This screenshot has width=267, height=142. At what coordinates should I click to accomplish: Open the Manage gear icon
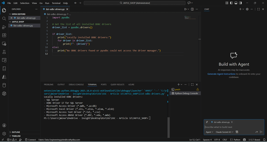coord(4,134)
